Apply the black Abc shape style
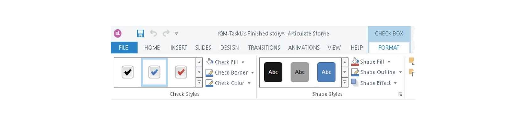Image resolution: width=527 pixels, height=127 pixels. click(273, 72)
